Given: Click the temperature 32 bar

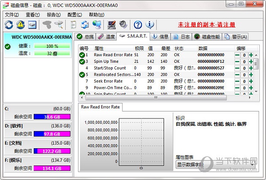Looking at the screenshot, I should 52,54.
